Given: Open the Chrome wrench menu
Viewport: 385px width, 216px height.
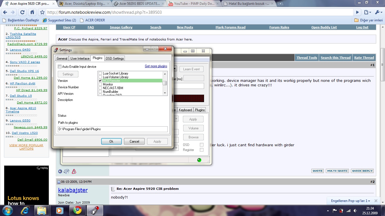Looking at the screenshot, I should [379, 12].
